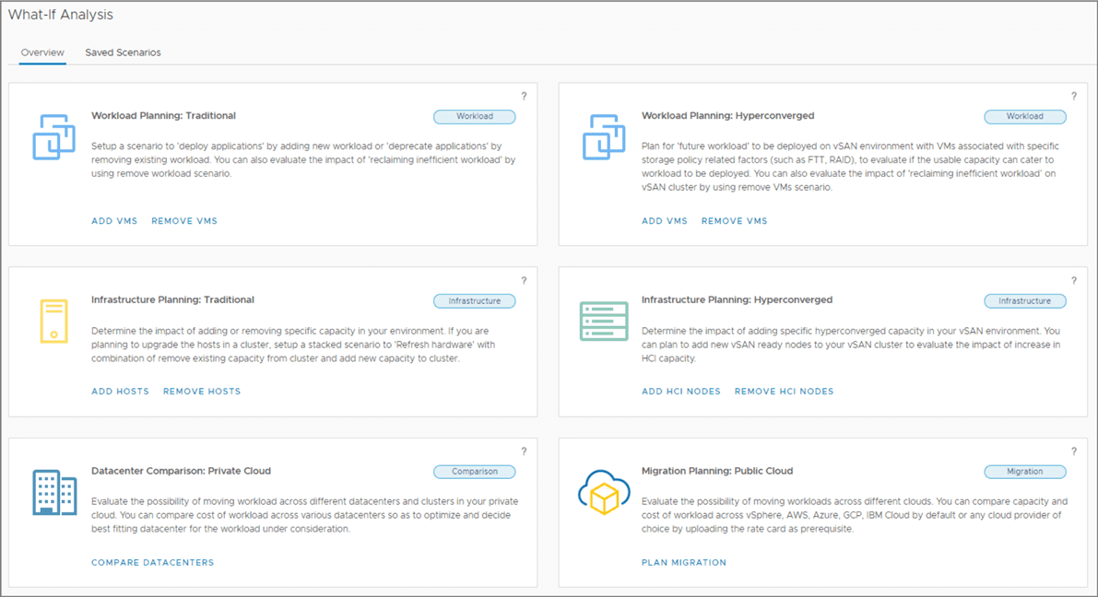The height and width of the screenshot is (597, 1098).
Task: Click ADD VMS under Workload Planning: Traditional
Action: tap(114, 221)
